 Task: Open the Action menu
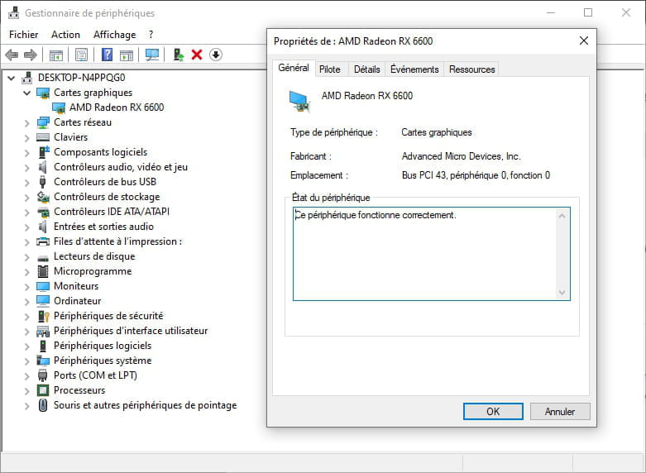tap(65, 35)
